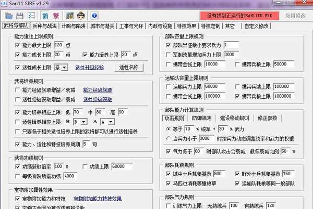
Task: Enable 军制改革增加兵力上限 checkbox
Action: [168, 55]
